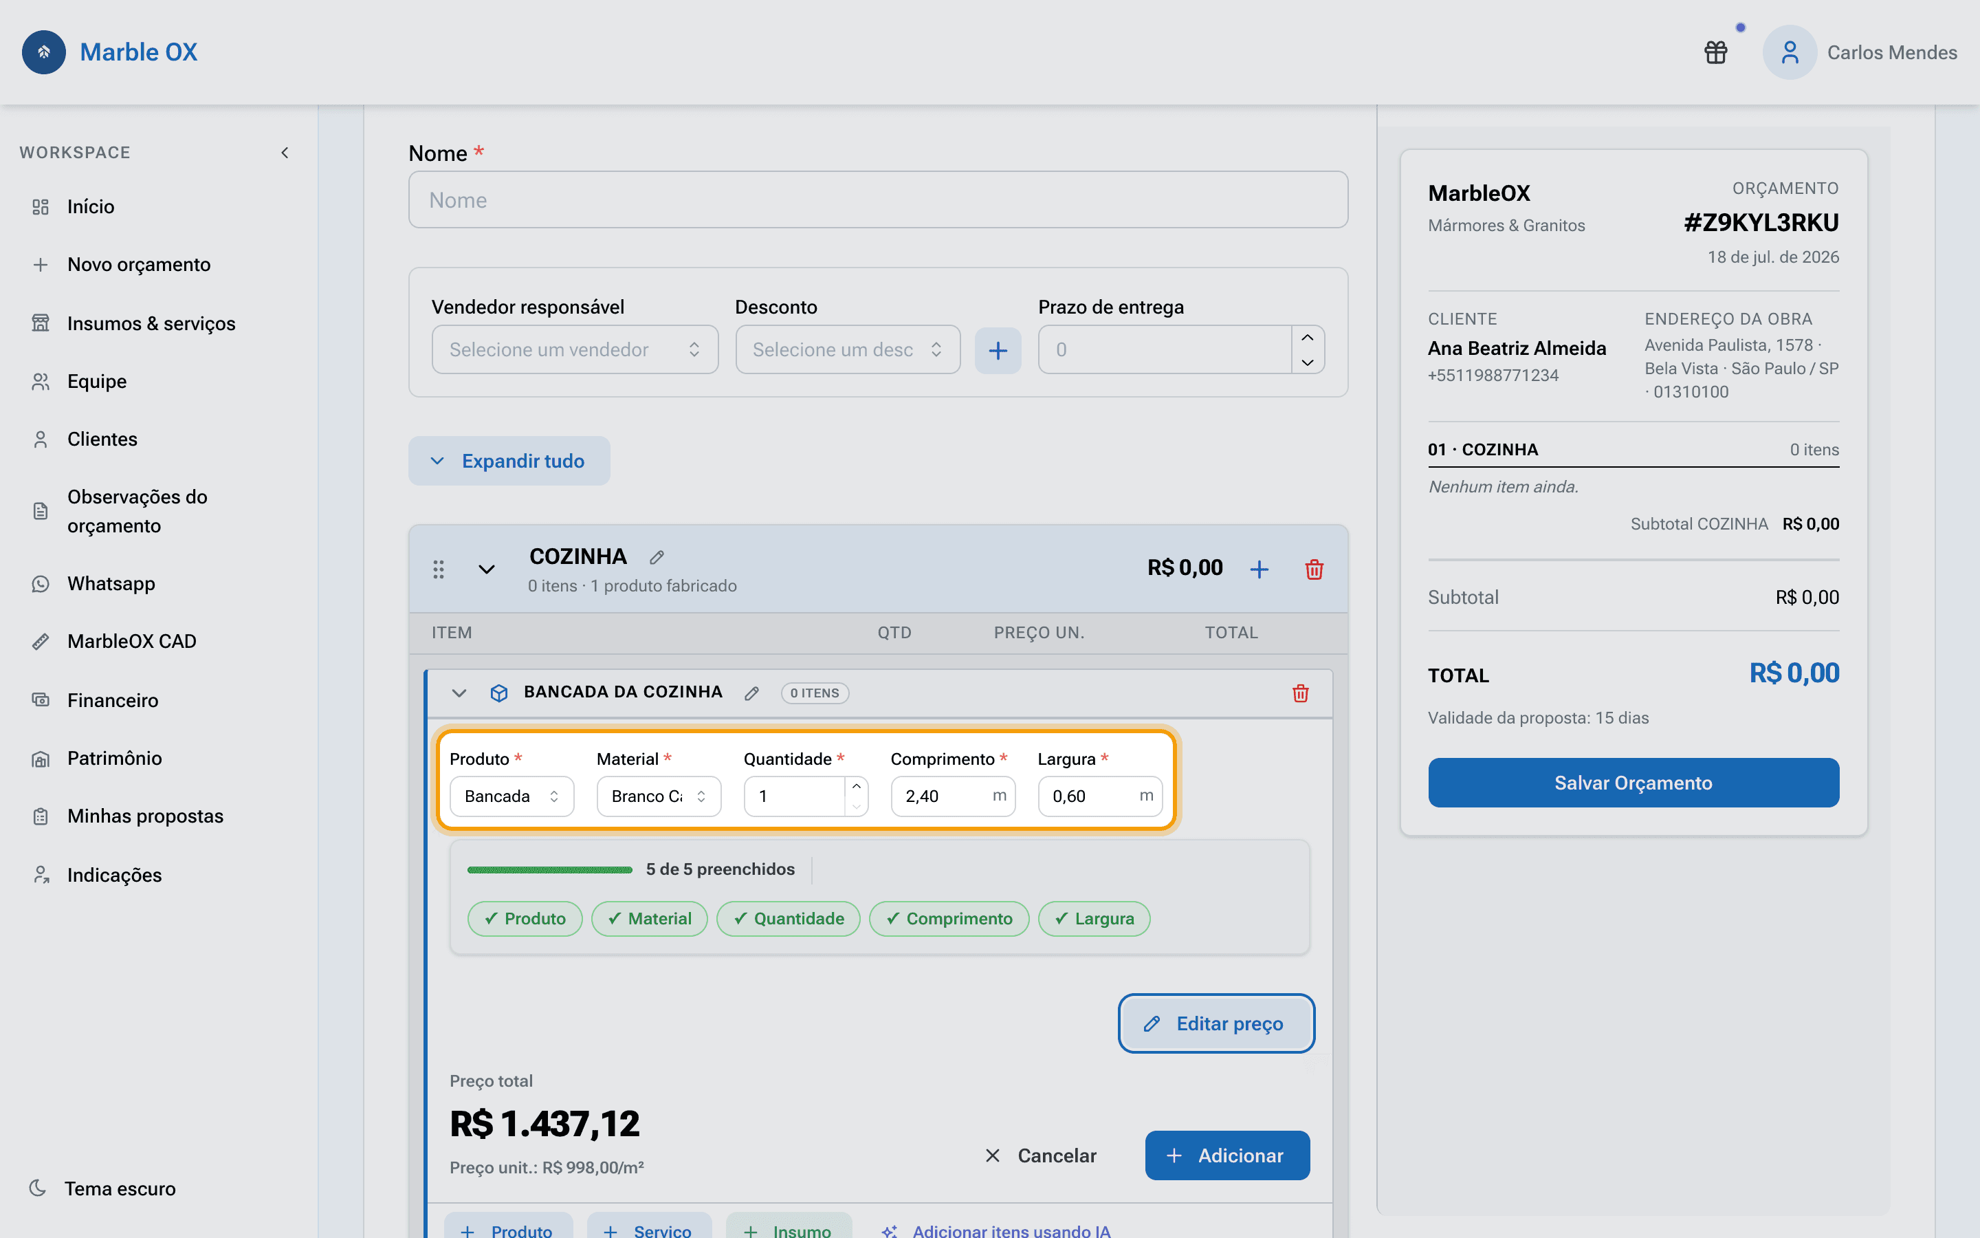Rename BANCADA DA COZINHA with pencil
This screenshot has height=1238, width=1980.
[x=752, y=693]
